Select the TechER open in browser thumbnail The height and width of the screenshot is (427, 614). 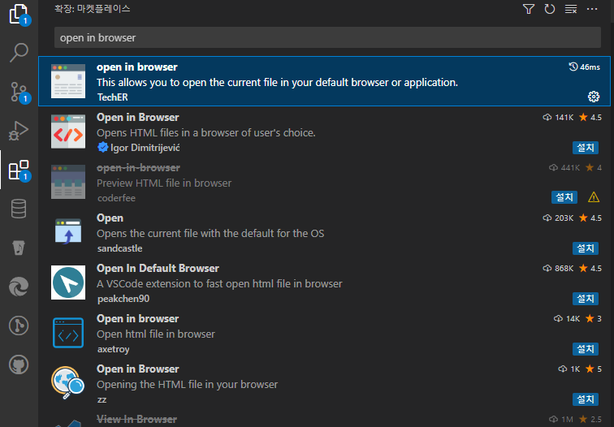coord(68,81)
